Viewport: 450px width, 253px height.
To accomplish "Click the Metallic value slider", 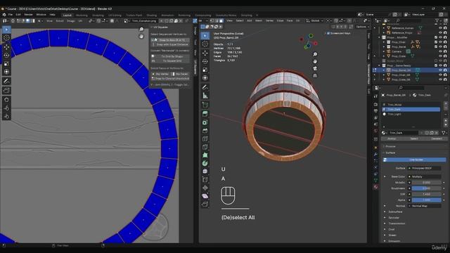I will pyautogui.click(x=426, y=183).
